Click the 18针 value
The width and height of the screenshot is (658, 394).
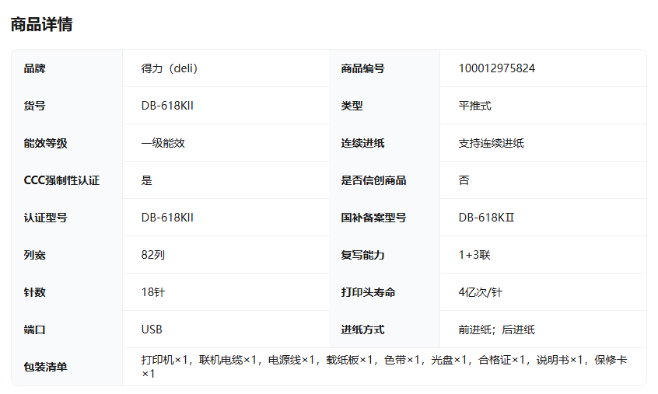pos(152,292)
